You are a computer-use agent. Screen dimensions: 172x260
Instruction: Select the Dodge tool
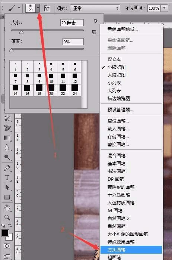pyautogui.click(x=7, y=157)
